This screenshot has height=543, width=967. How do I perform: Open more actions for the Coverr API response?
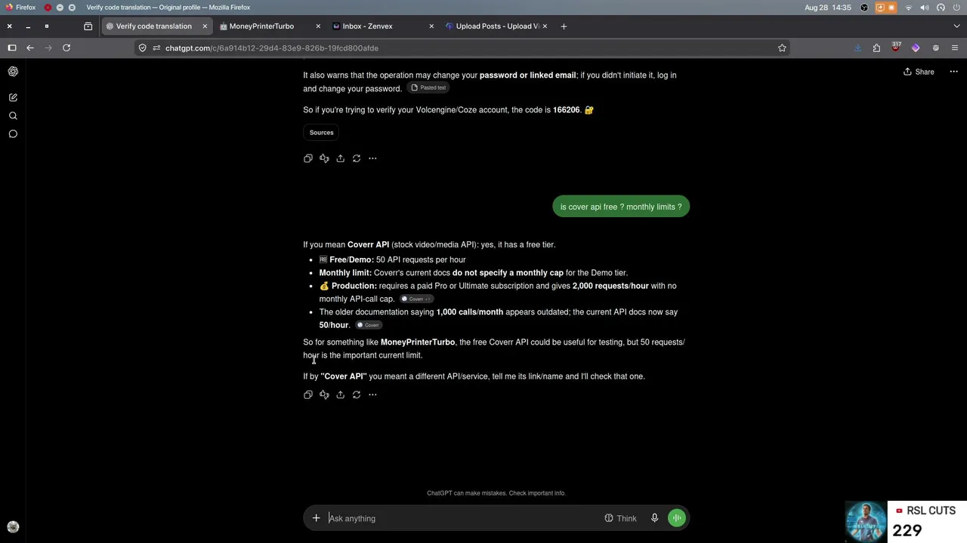(372, 394)
